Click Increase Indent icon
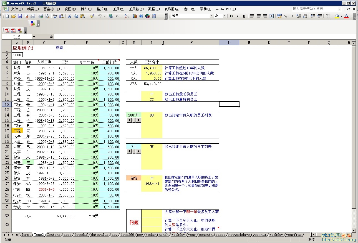 coord(320,16)
